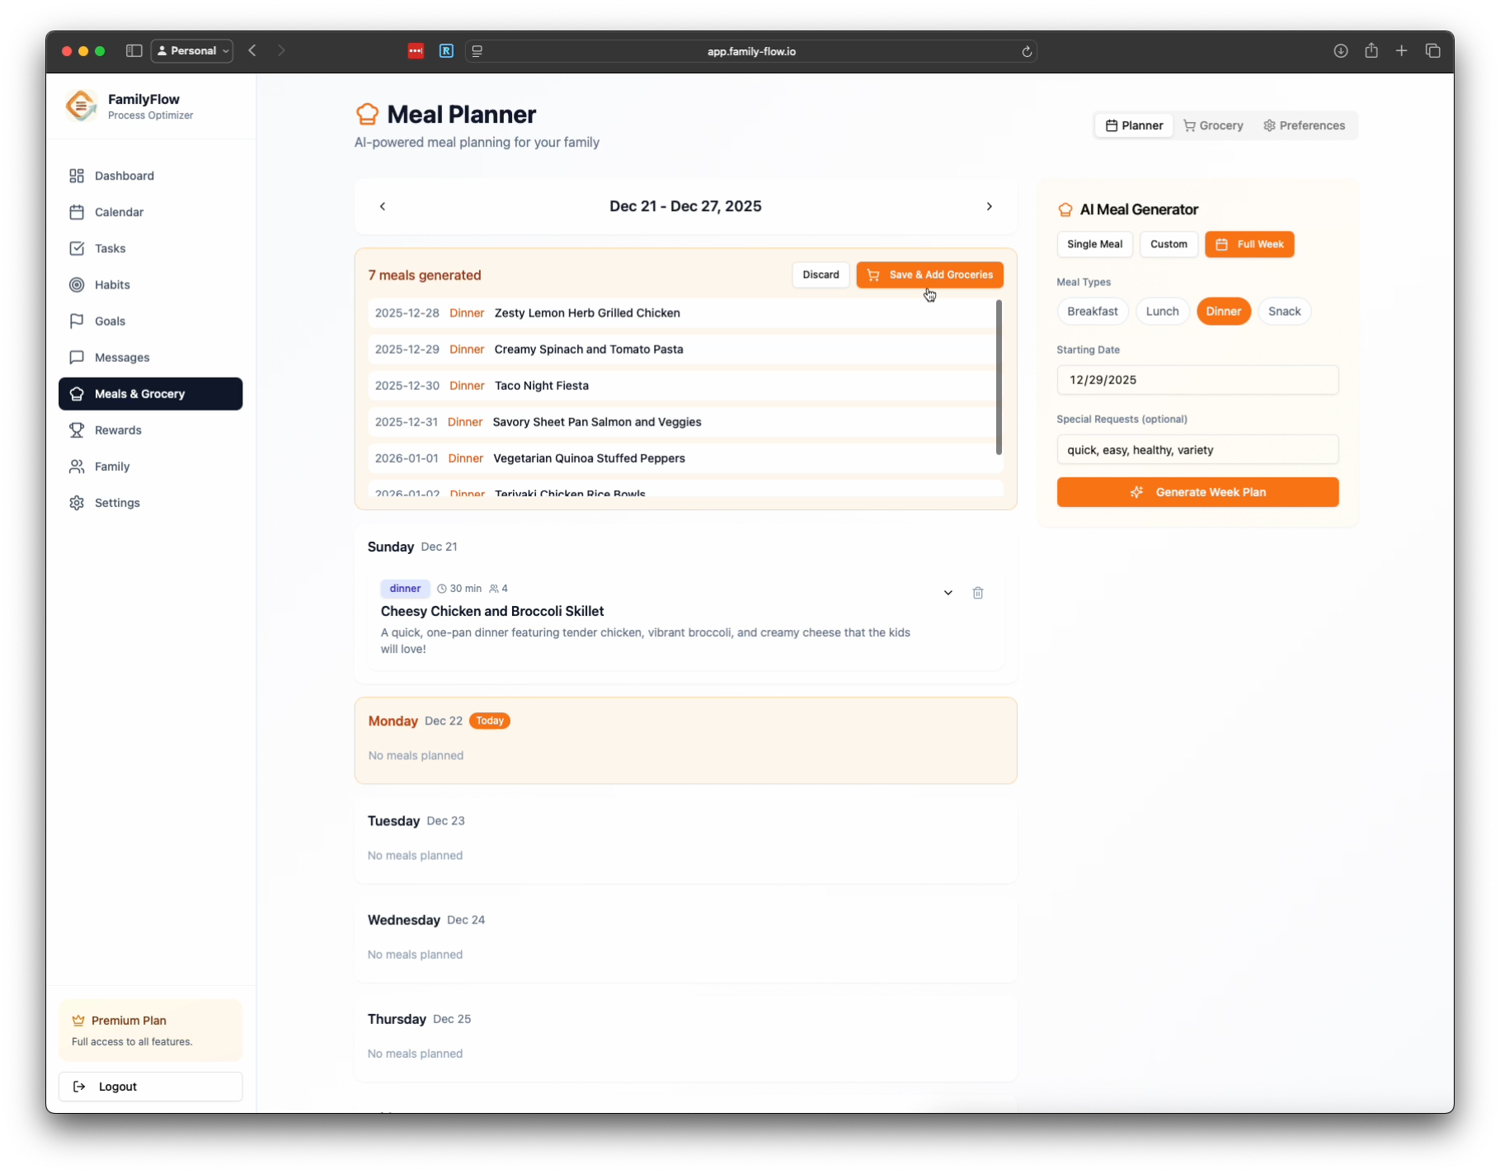Select the Taco Night Fiesta row

[681, 386]
